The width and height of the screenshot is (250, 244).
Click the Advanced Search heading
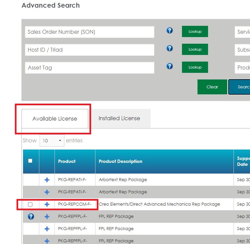pyautogui.click(x=51, y=5)
